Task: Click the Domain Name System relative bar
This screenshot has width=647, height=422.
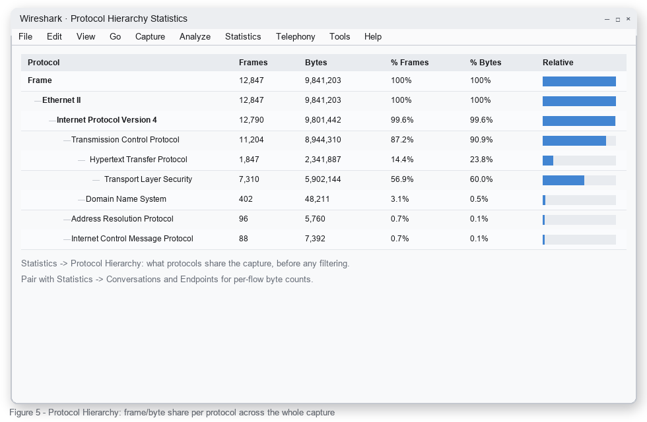Action: [x=580, y=200]
